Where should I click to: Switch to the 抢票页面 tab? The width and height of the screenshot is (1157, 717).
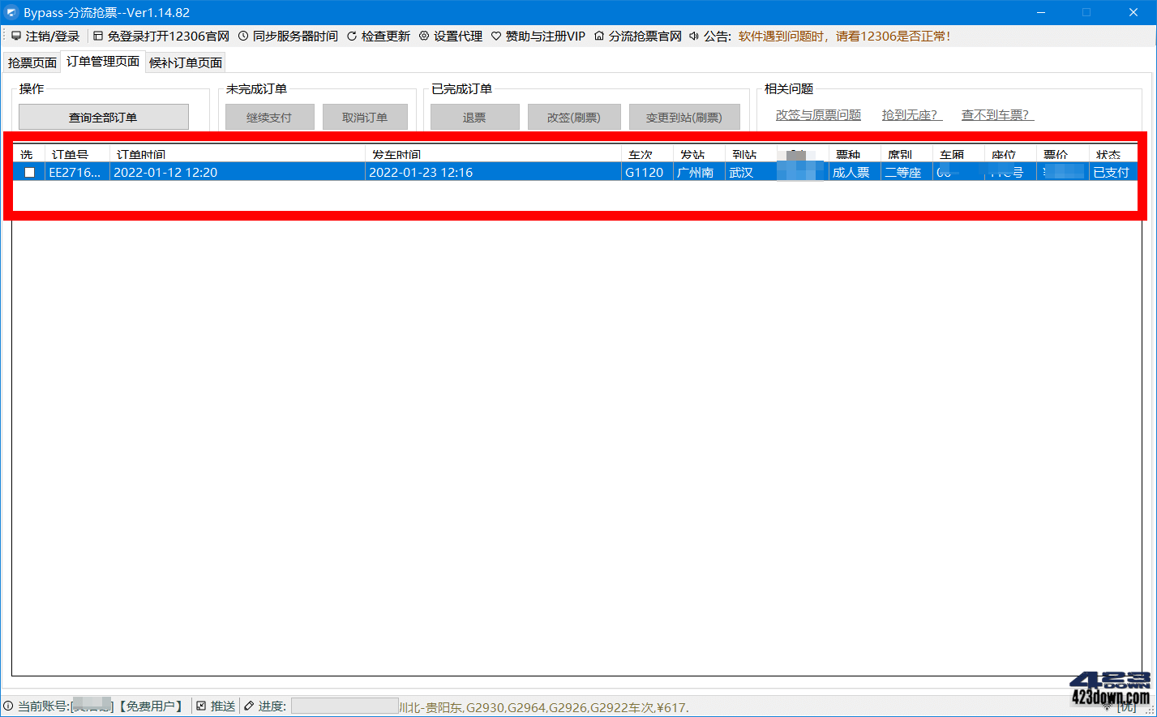(31, 62)
